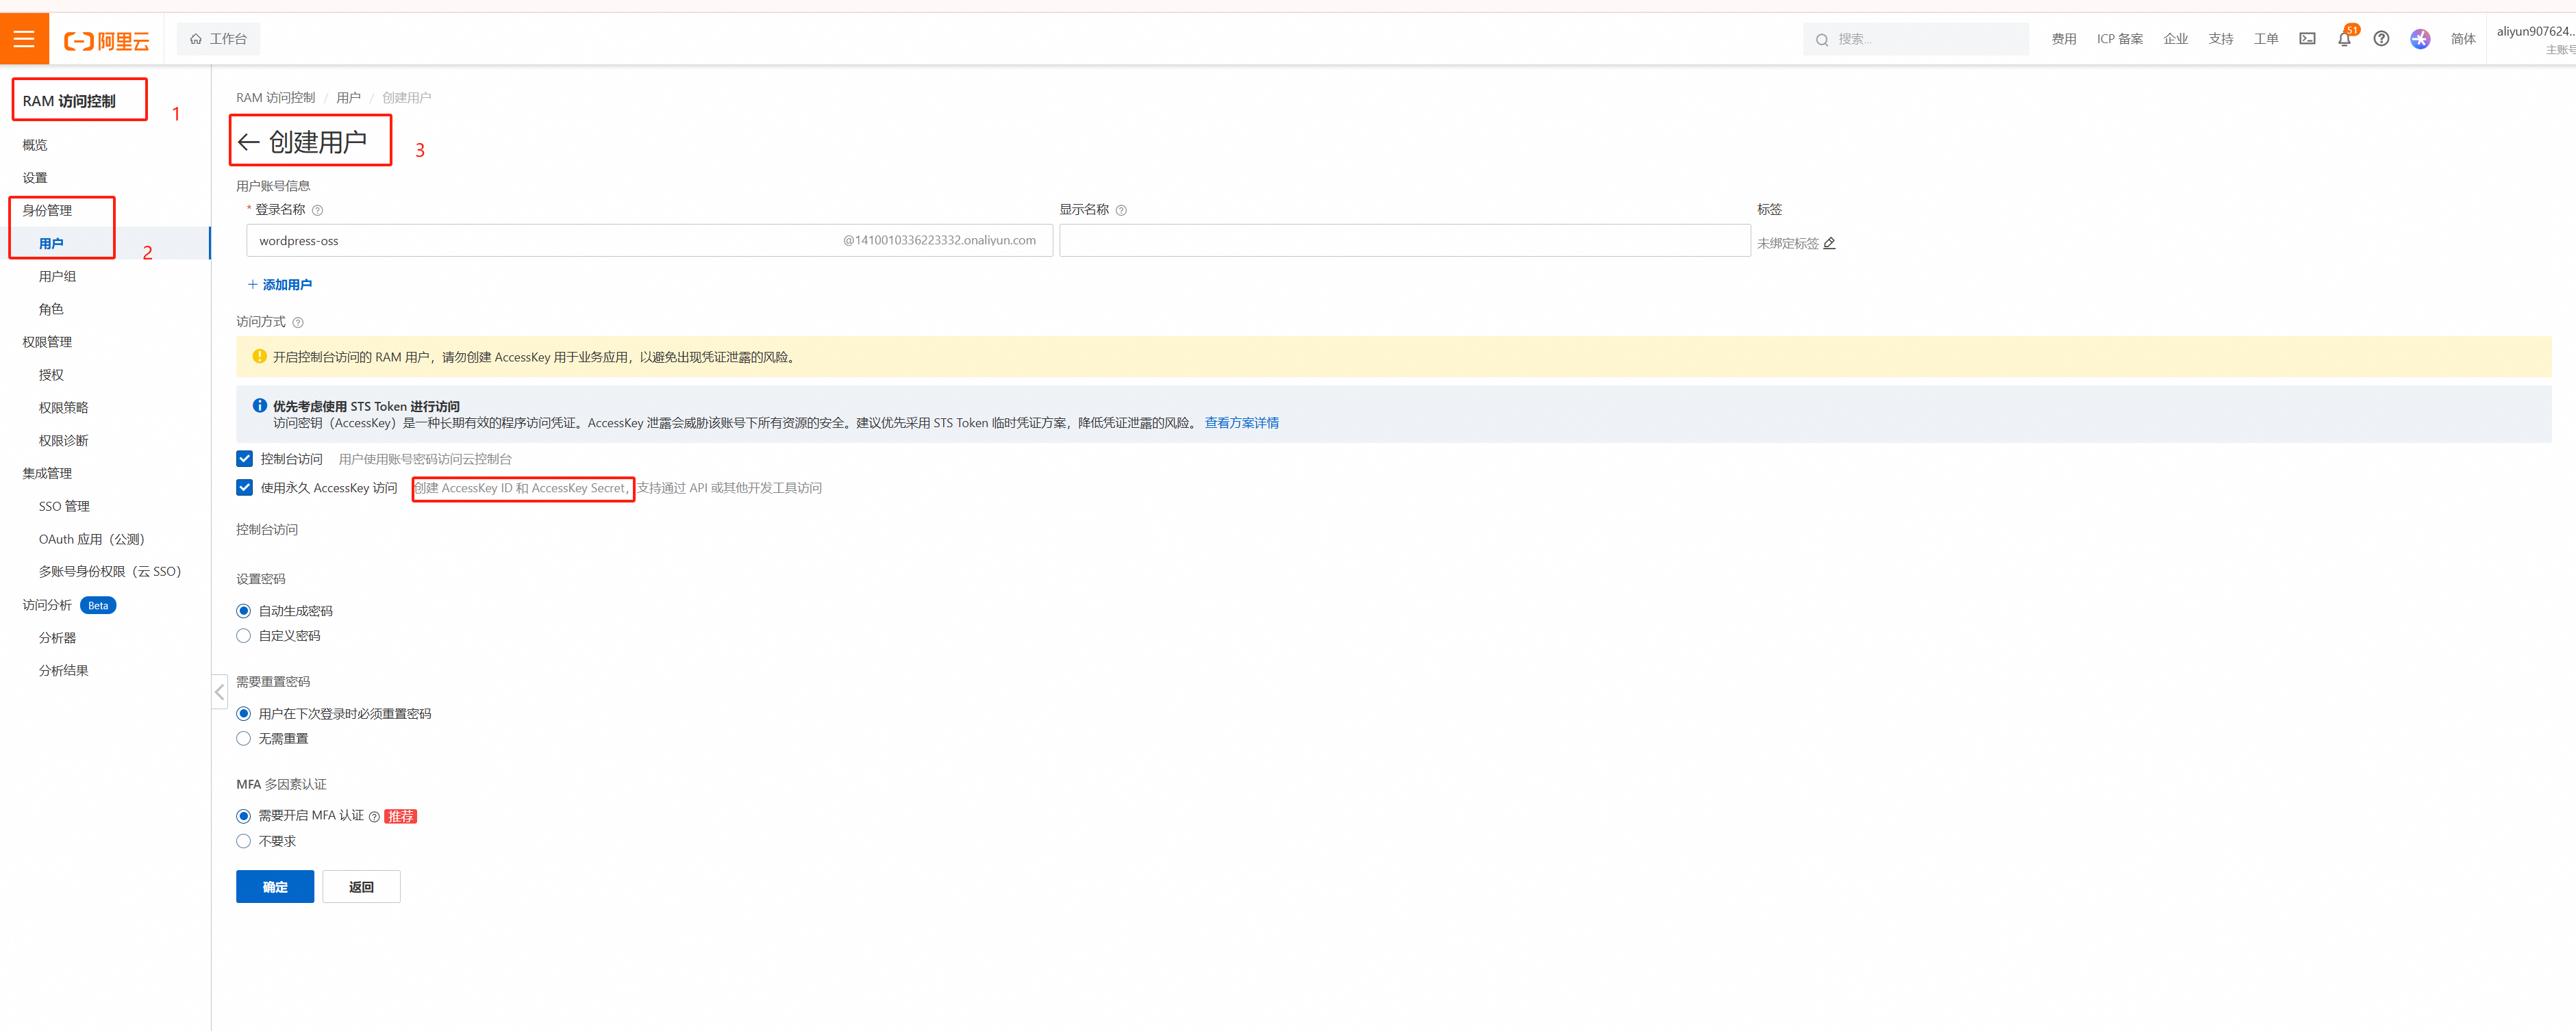The image size is (2576, 1031).
Task: Collapse the left sidebar with arrow handle
Action: [x=219, y=692]
